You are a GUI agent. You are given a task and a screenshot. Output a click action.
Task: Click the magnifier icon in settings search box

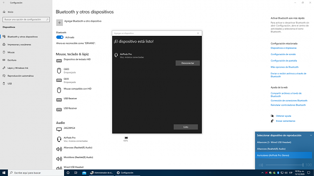tap(47, 20)
